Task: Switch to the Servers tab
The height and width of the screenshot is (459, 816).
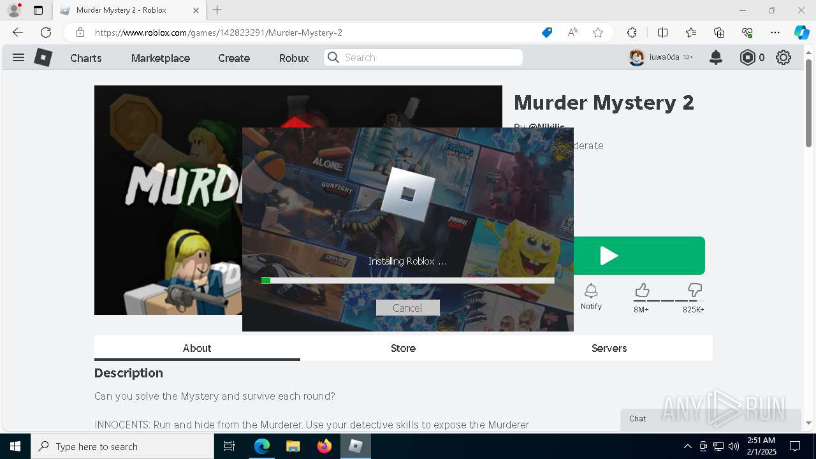Action: click(609, 348)
